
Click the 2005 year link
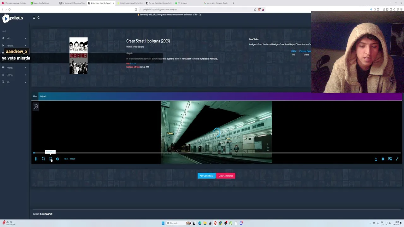294,51
